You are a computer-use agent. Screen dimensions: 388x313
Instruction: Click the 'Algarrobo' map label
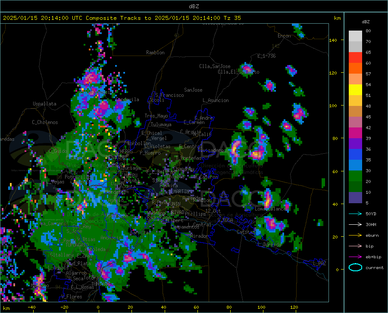[x=76, y=273]
